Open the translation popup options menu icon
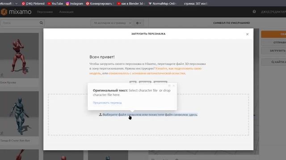286x160 pixels. point(169,86)
